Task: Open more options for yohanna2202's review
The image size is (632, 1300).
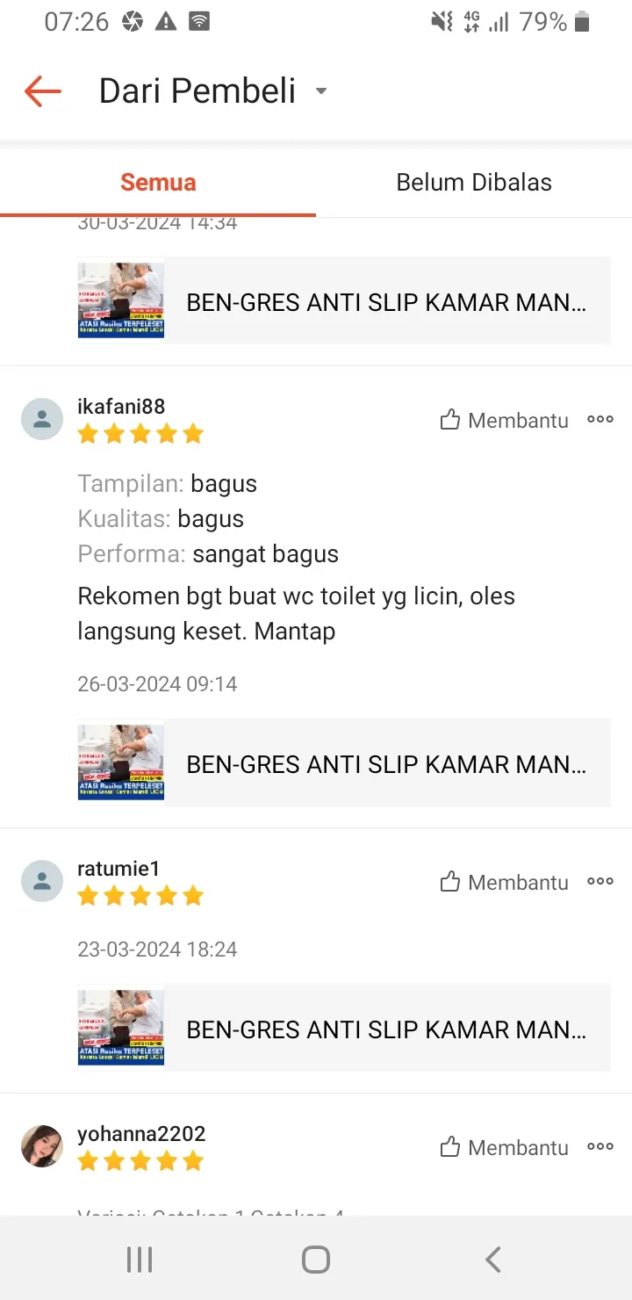Action: tap(600, 1147)
